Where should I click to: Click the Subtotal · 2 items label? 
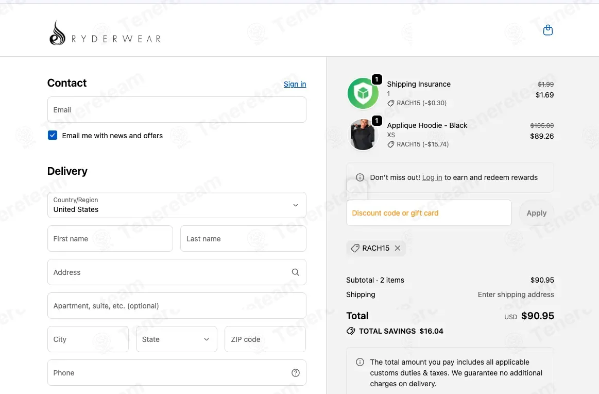(x=375, y=280)
